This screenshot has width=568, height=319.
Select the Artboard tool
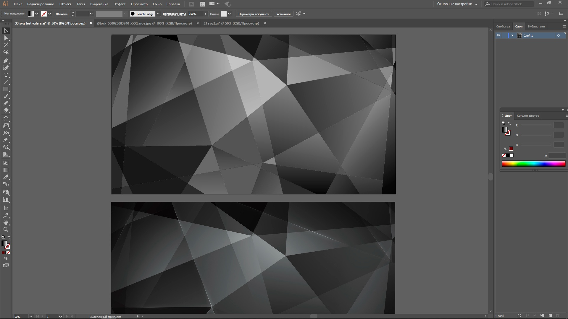[6, 208]
